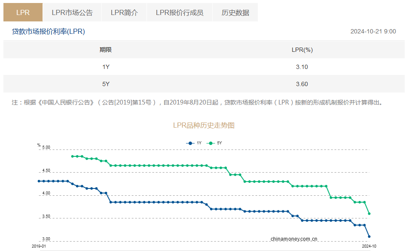Click the LPR(%) column header
This screenshot has width=409, height=251.
[302, 50]
